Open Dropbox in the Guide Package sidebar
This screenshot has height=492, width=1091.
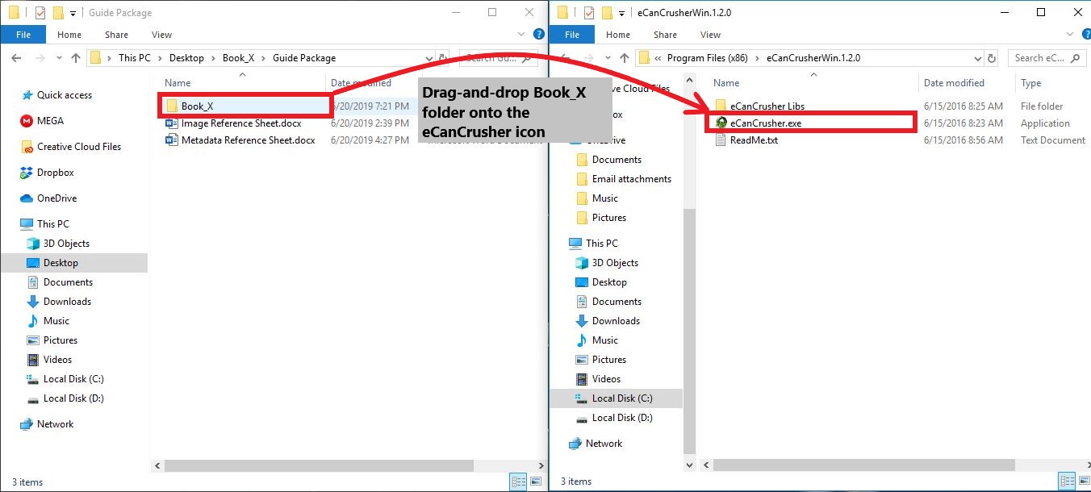[48, 173]
